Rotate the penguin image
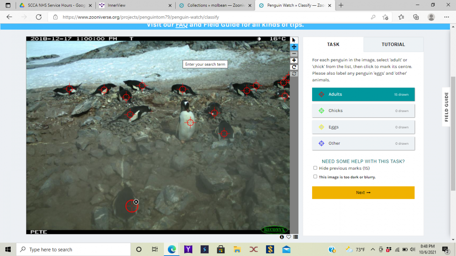Screen dimensions: 456x256 click(294, 67)
